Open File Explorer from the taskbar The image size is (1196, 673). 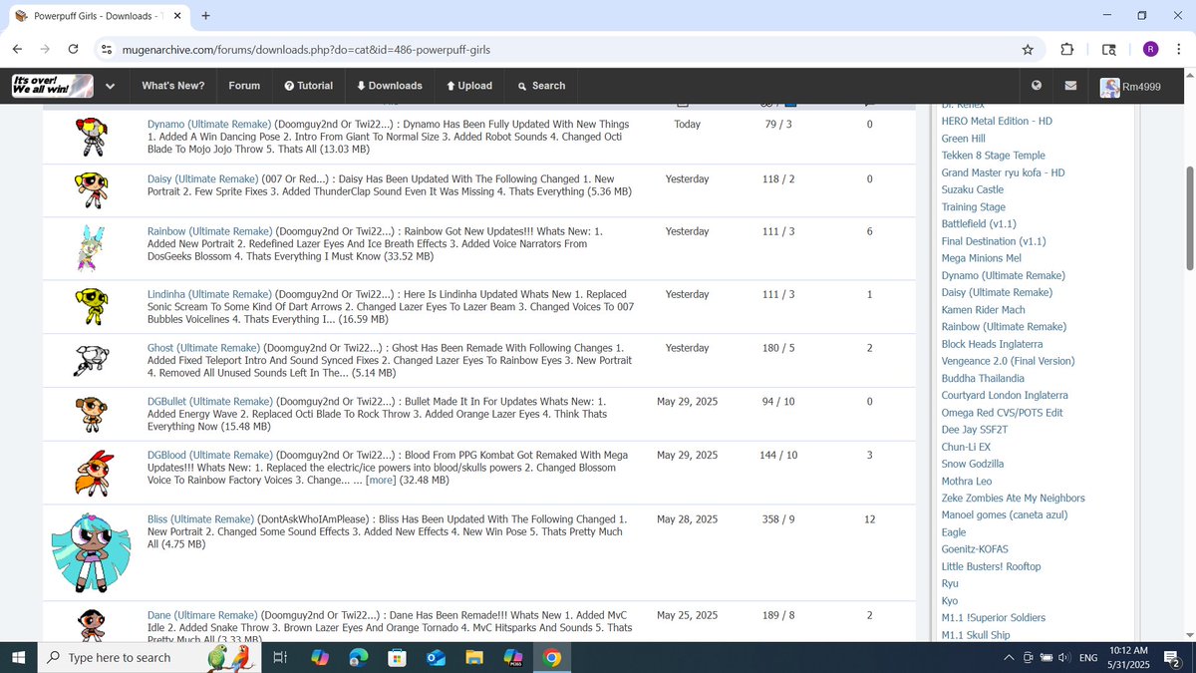[x=474, y=657]
